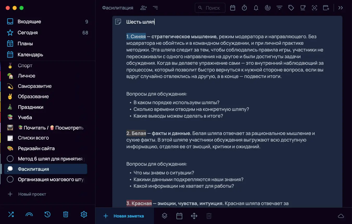Open Settings with the gear icon
The width and height of the screenshot is (352, 224).
point(84,214)
